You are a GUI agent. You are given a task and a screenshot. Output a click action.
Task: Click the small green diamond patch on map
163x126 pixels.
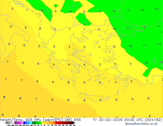pyautogui.click(x=56, y=6)
